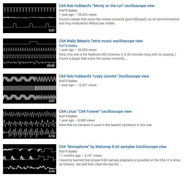
Task: Click the 5:57 duration badge
Action: [52, 31]
